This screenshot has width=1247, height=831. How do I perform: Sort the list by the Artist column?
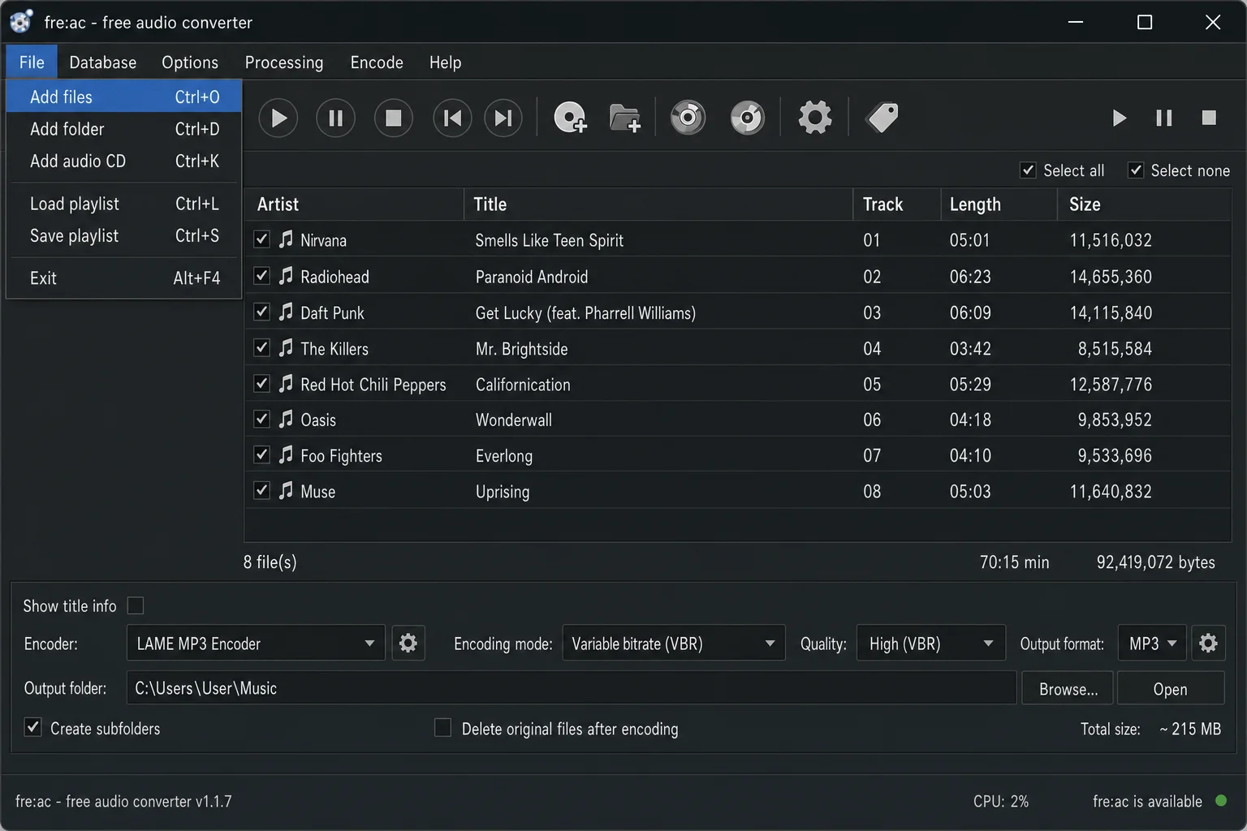[354, 205]
